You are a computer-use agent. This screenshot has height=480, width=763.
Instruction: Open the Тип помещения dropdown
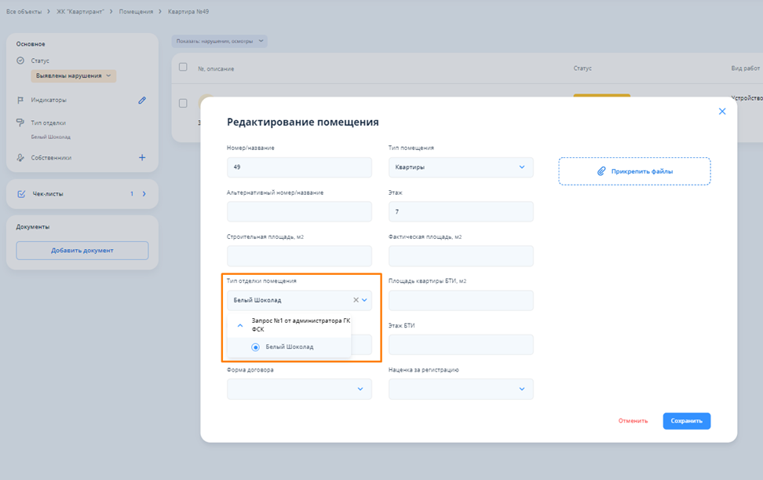[461, 167]
